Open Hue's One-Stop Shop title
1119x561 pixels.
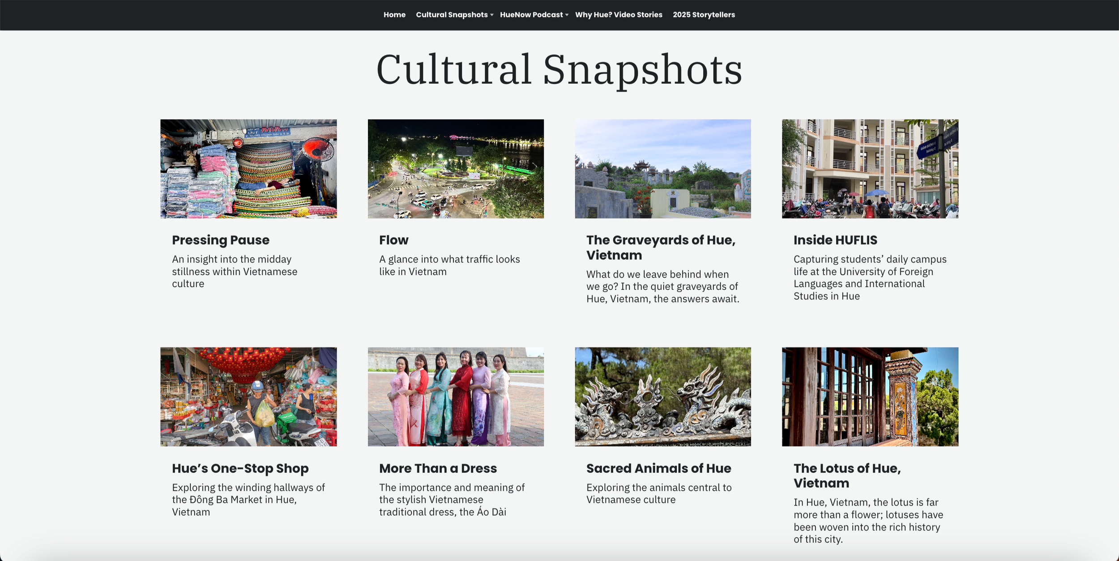(x=240, y=468)
